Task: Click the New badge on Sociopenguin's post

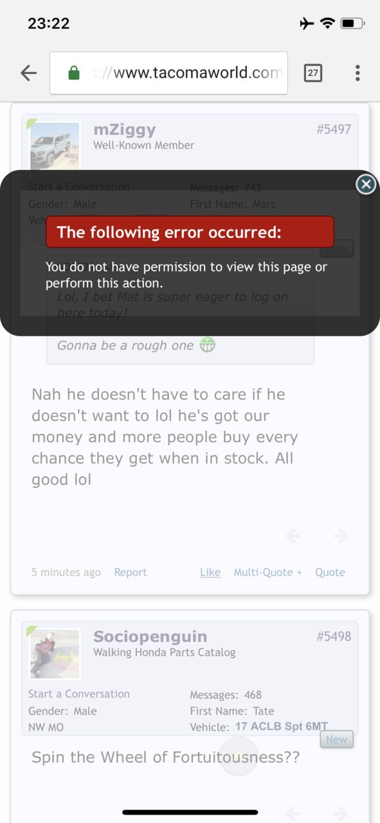Action: tap(336, 739)
